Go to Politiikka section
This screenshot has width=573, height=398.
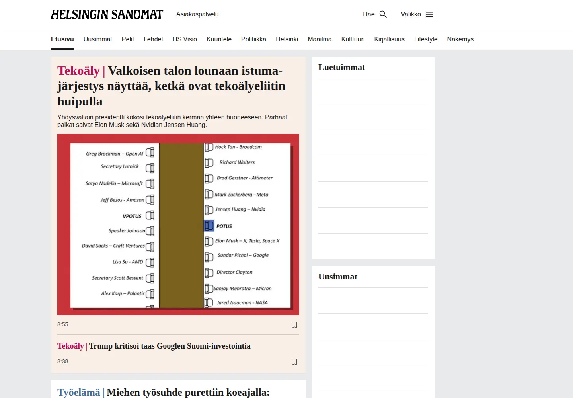(x=253, y=39)
